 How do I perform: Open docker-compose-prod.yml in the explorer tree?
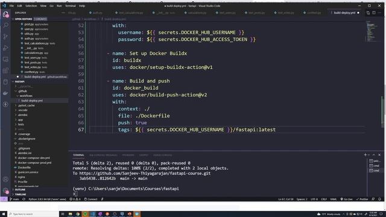coord(34,163)
